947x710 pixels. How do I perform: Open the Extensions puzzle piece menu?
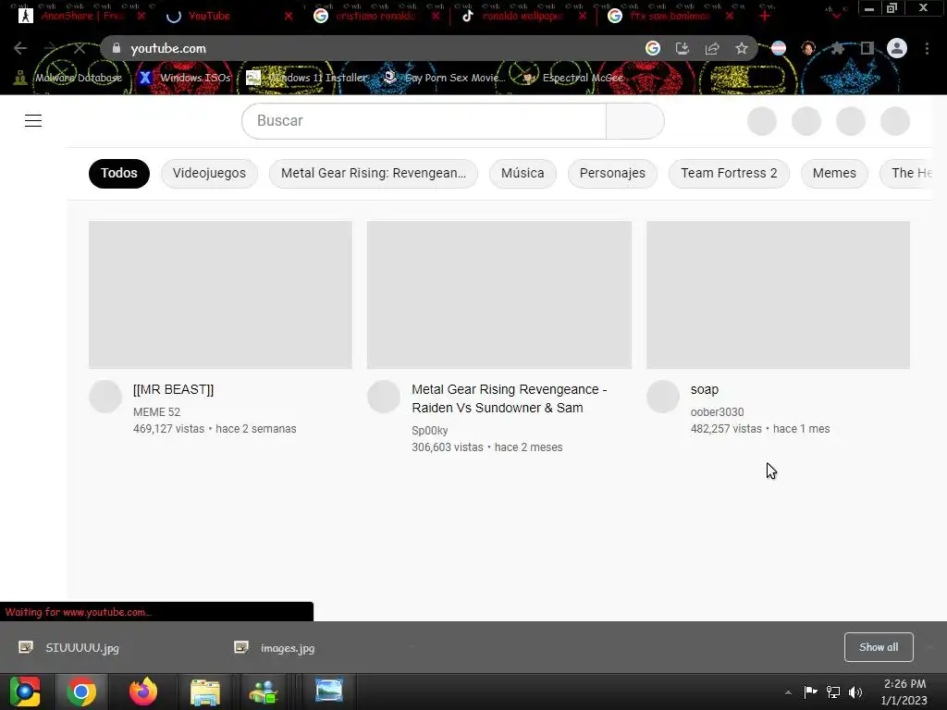838,48
